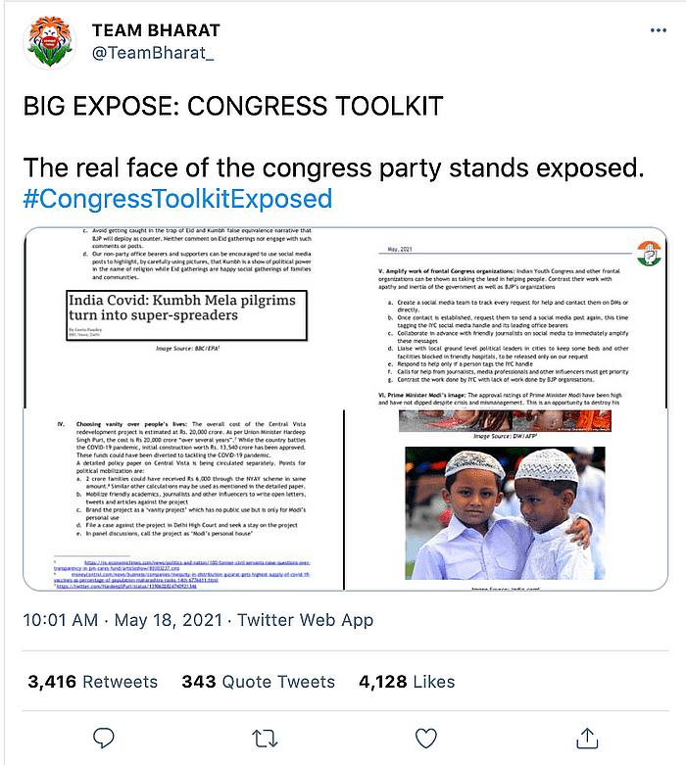View the 4,128 Likes list
Image resolution: width=686 pixels, height=765 pixels.
pyautogui.click(x=407, y=682)
